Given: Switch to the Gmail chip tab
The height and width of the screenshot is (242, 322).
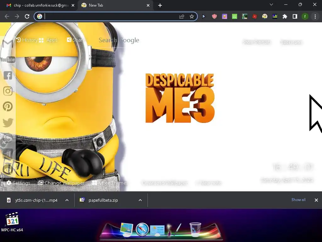Looking at the screenshot, I should pos(39,5).
